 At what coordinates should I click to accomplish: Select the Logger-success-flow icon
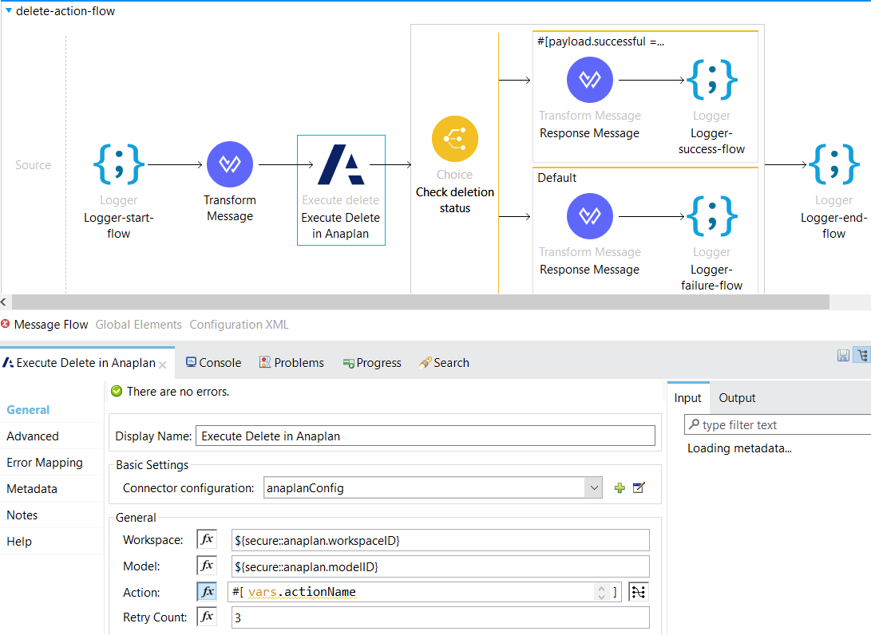[x=711, y=80]
